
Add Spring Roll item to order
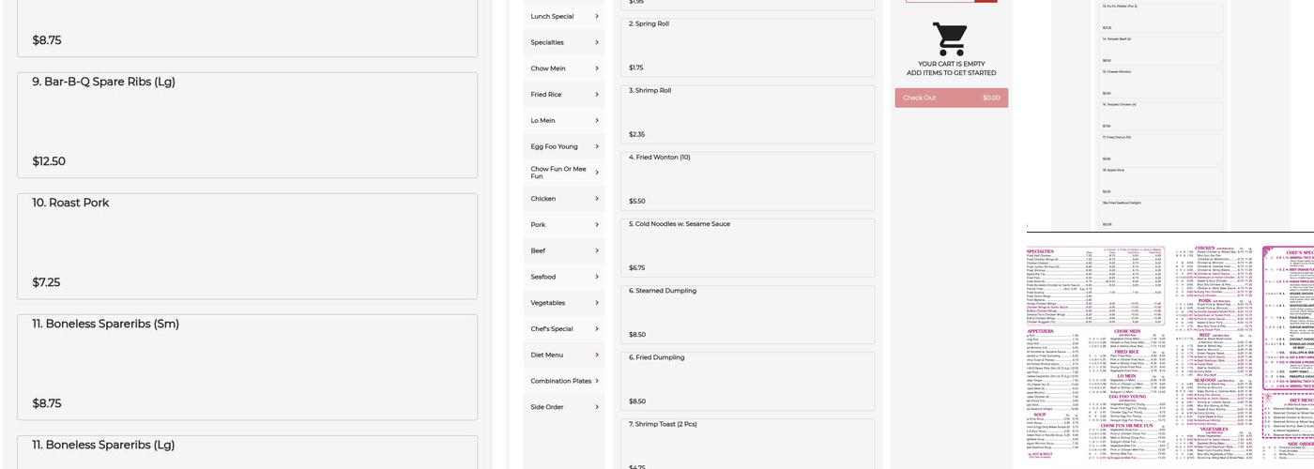click(x=747, y=47)
